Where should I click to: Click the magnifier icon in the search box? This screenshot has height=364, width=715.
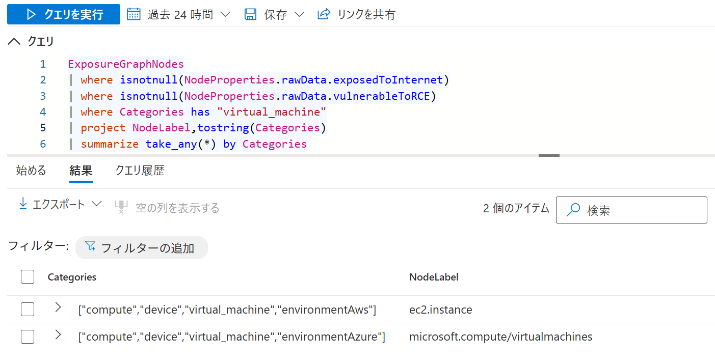[x=573, y=210]
